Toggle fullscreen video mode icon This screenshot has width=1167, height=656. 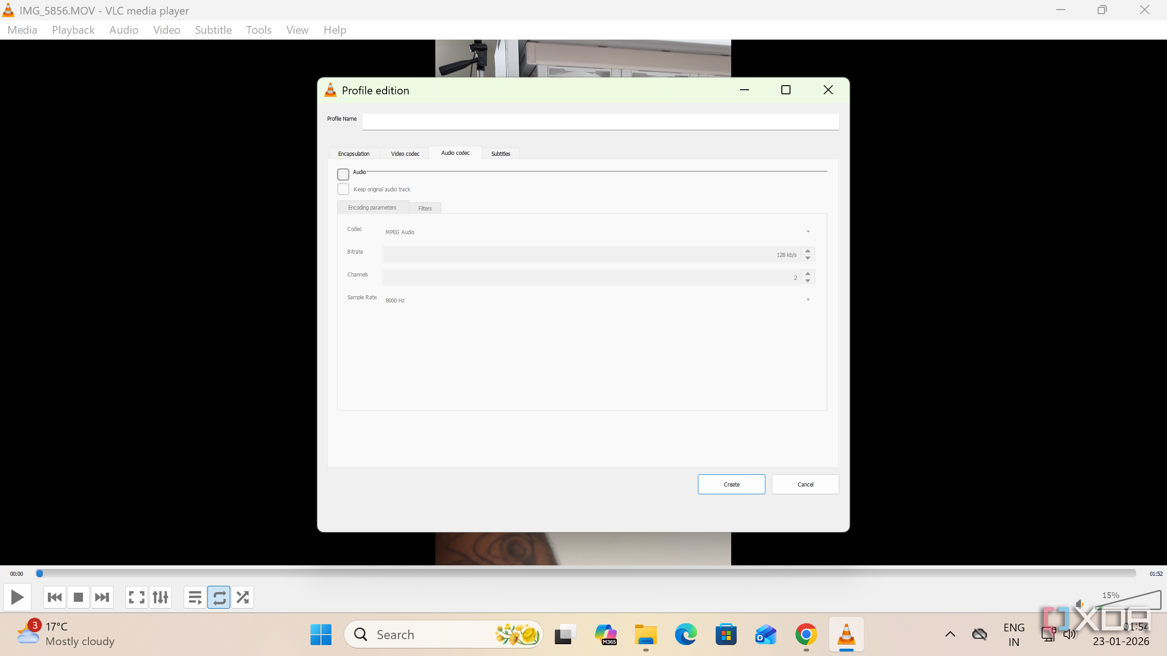[x=137, y=597]
